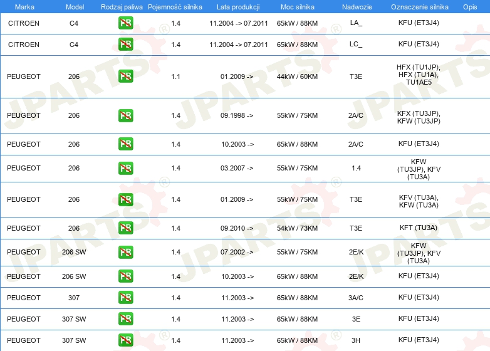Click fuel icon in Peugeot 307 3A/C row
Viewport: 490px width, 351px height.
(125, 298)
